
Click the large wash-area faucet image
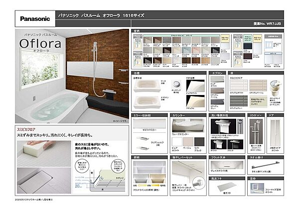click(x=223, y=126)
